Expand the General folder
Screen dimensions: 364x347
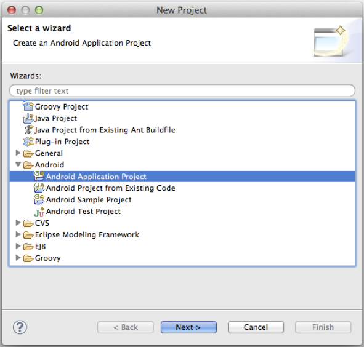[x=18, y=153]
